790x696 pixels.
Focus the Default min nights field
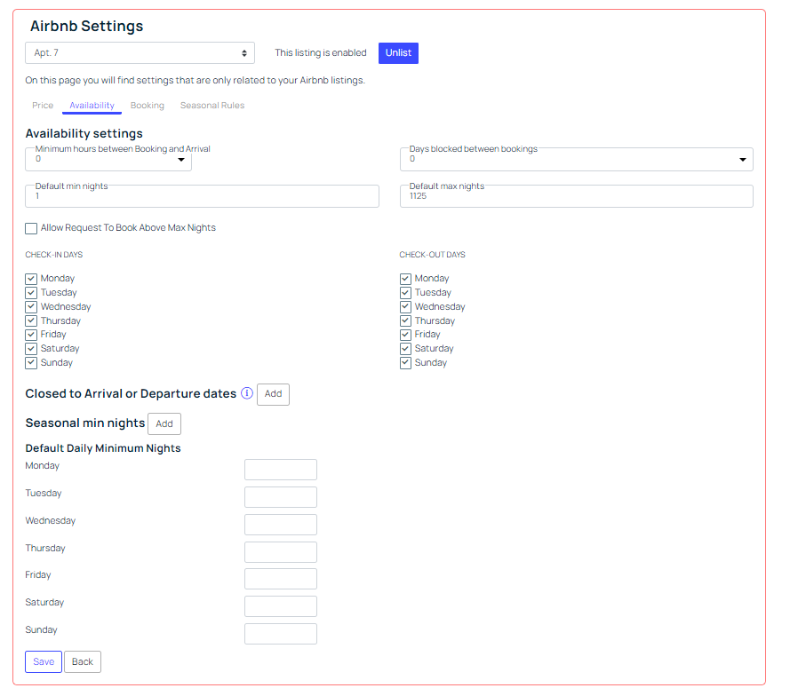(202, 196)
